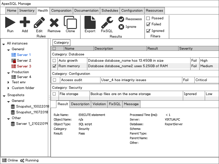Viewport: 219px width, 164px height.
Task: Click the Reassess checkmark icon
Action: [121, 19]
